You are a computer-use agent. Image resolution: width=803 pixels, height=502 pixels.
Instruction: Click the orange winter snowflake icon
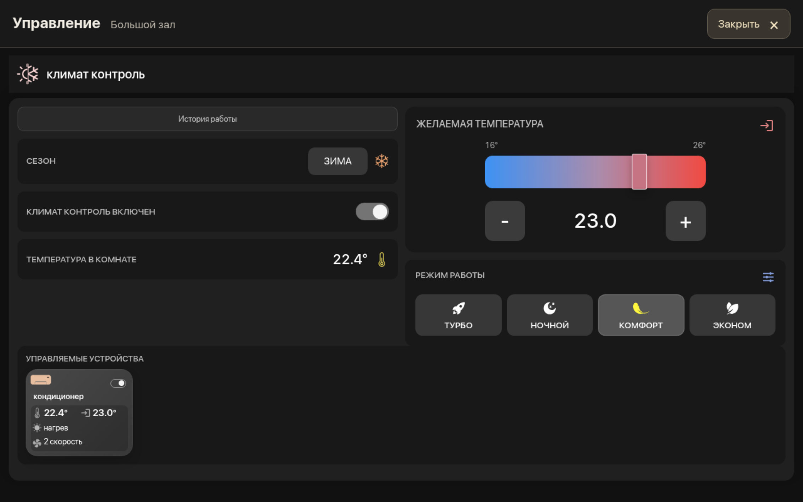click(381, 161)
